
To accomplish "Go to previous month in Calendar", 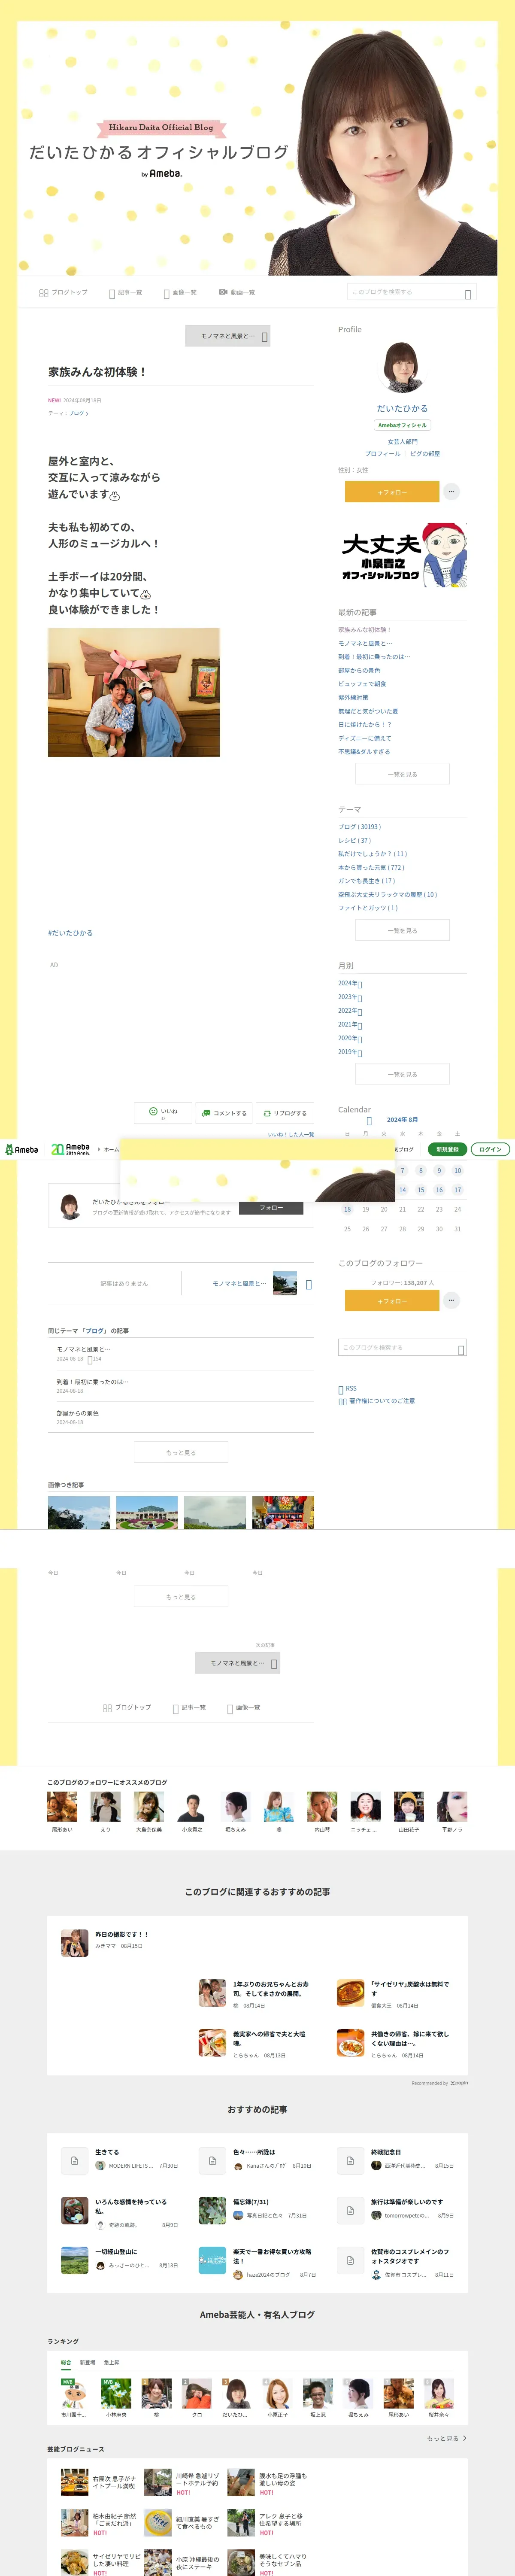I will 369,1121.
